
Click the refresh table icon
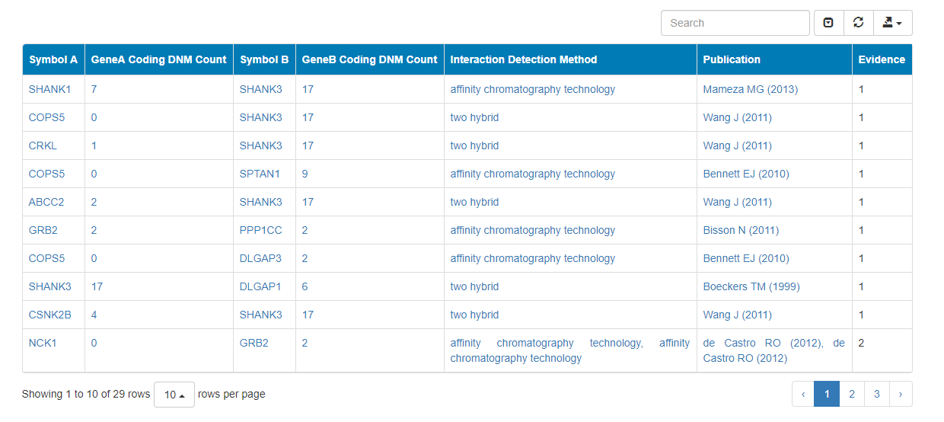(858, 23)
